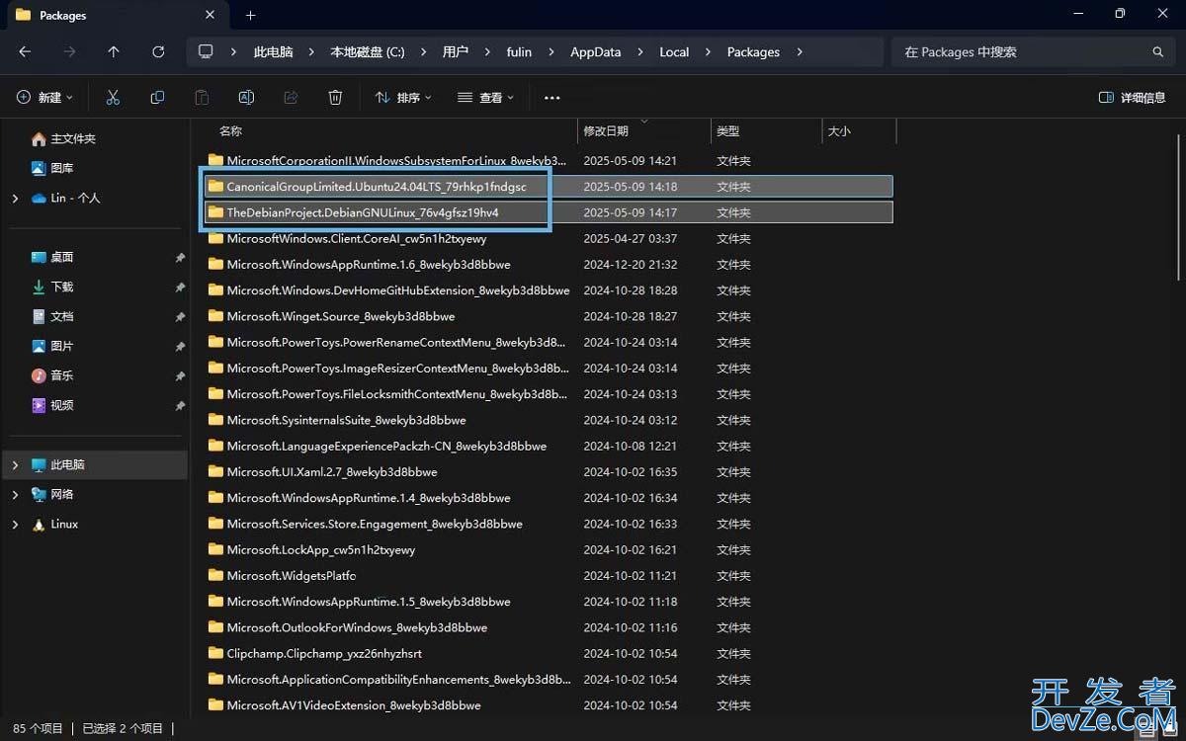Select Microsoft.OutlookForWindows folder
Image resolution: width=1186 pixels, height=741 pixels.
click(x=549, y=627)
